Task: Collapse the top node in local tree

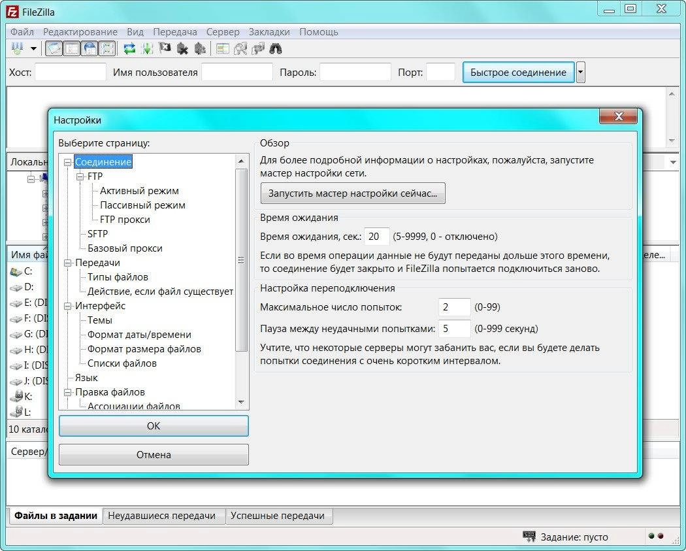Action: (x=31, y=179)
